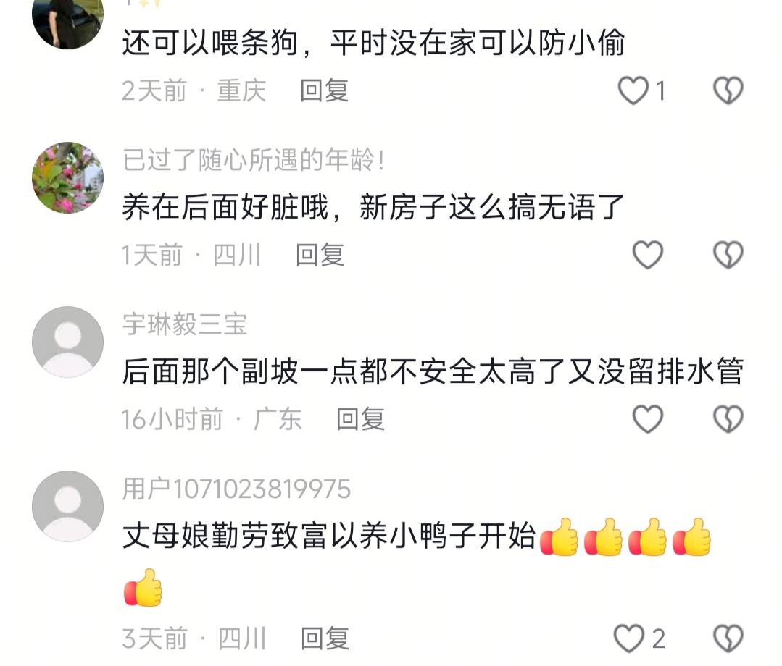Dislike the comment by 用户1071023819975

(728, 638)
